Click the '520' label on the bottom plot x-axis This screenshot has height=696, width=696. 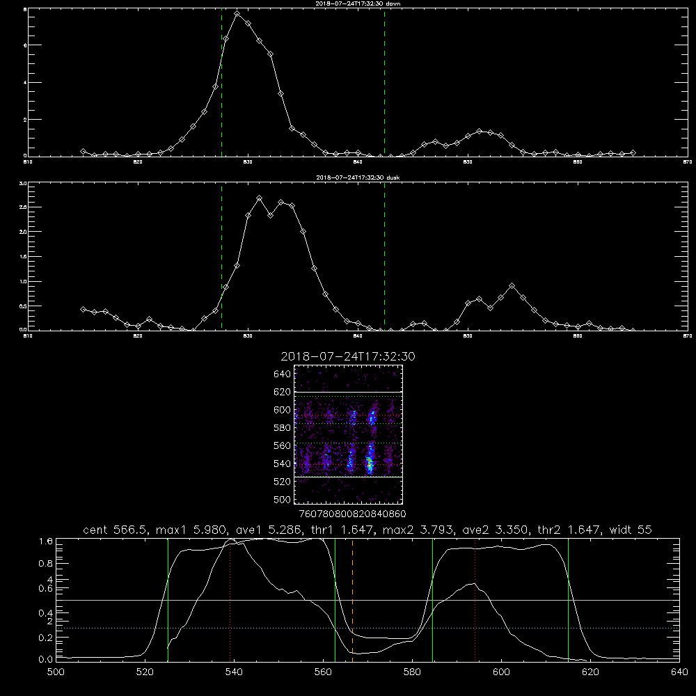pos(145,672)
